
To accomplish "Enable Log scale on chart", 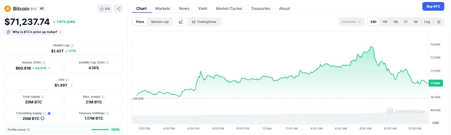I will pos(427,22).
